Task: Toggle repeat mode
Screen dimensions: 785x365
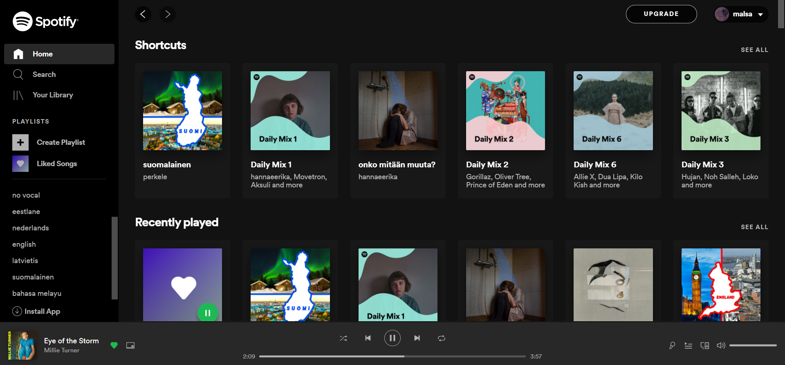Action: pos(442,338)
